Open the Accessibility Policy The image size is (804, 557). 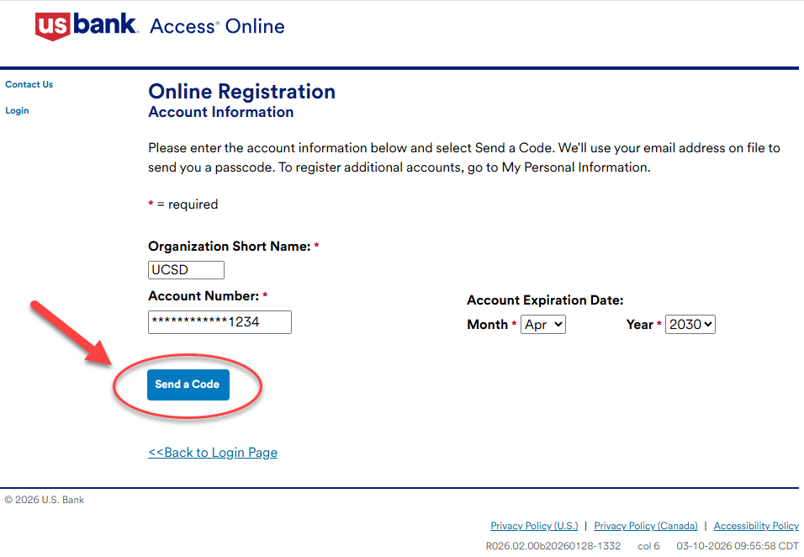[x=755, y=525]
